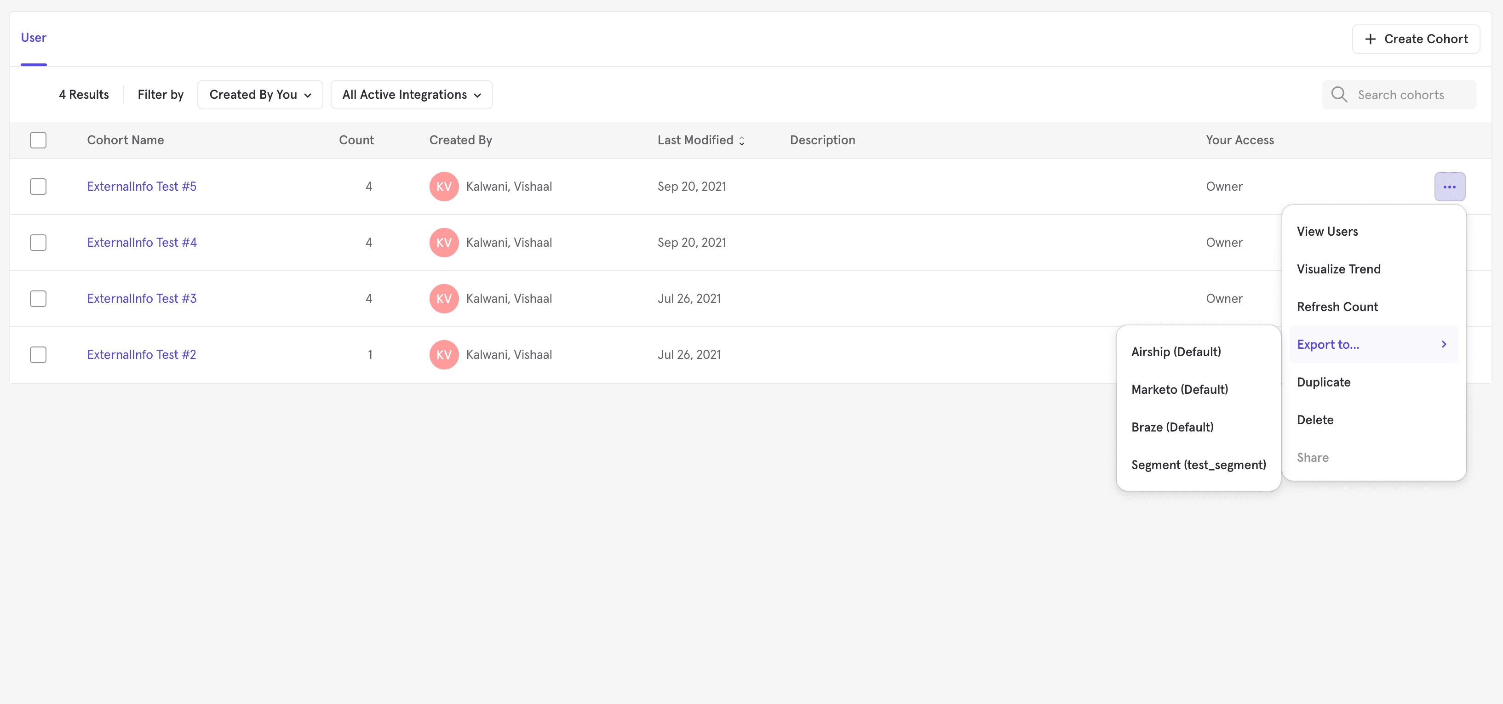The height and width of the screenshot is (704, 1503).
Task: Click the search magnifier icon
Action: (x=1339, y=94)
